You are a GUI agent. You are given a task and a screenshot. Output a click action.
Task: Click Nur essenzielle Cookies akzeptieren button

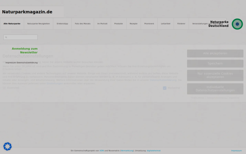pyautogui.click(x=215, y=75)
